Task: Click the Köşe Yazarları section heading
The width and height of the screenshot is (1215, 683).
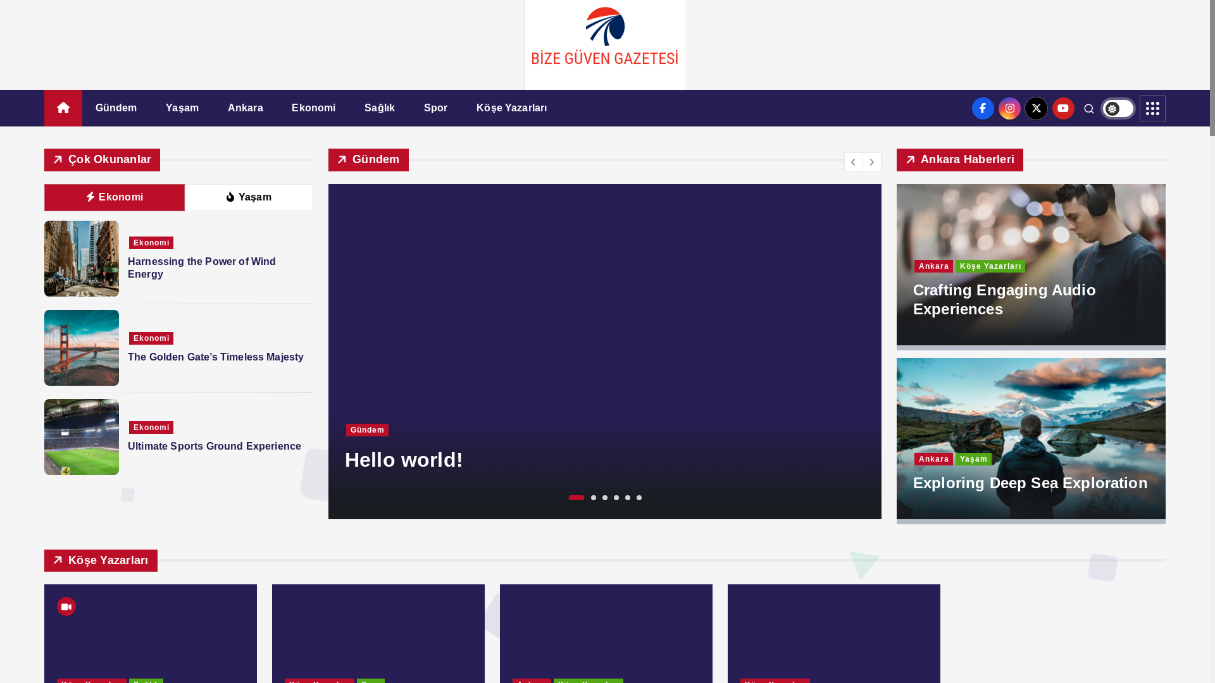Action: [x=101, y=560]
